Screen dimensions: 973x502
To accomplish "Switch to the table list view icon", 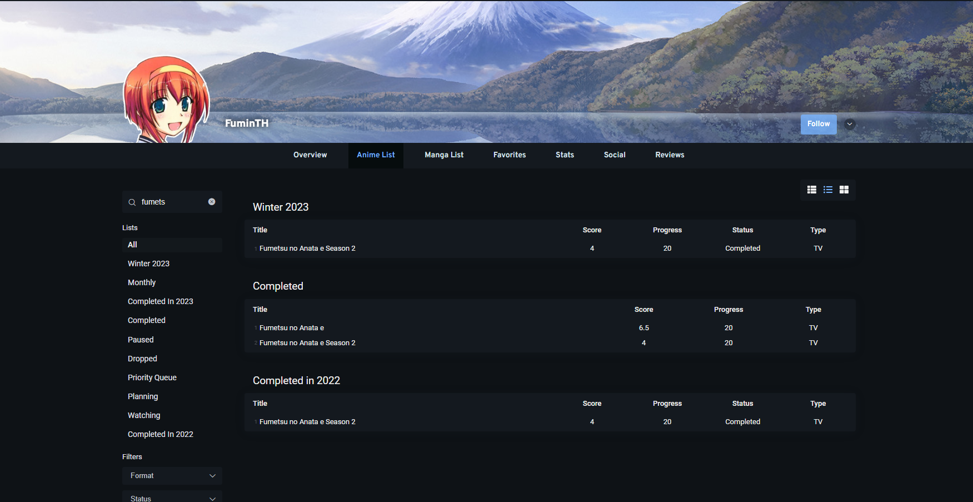I will click(x=811, y=190).
